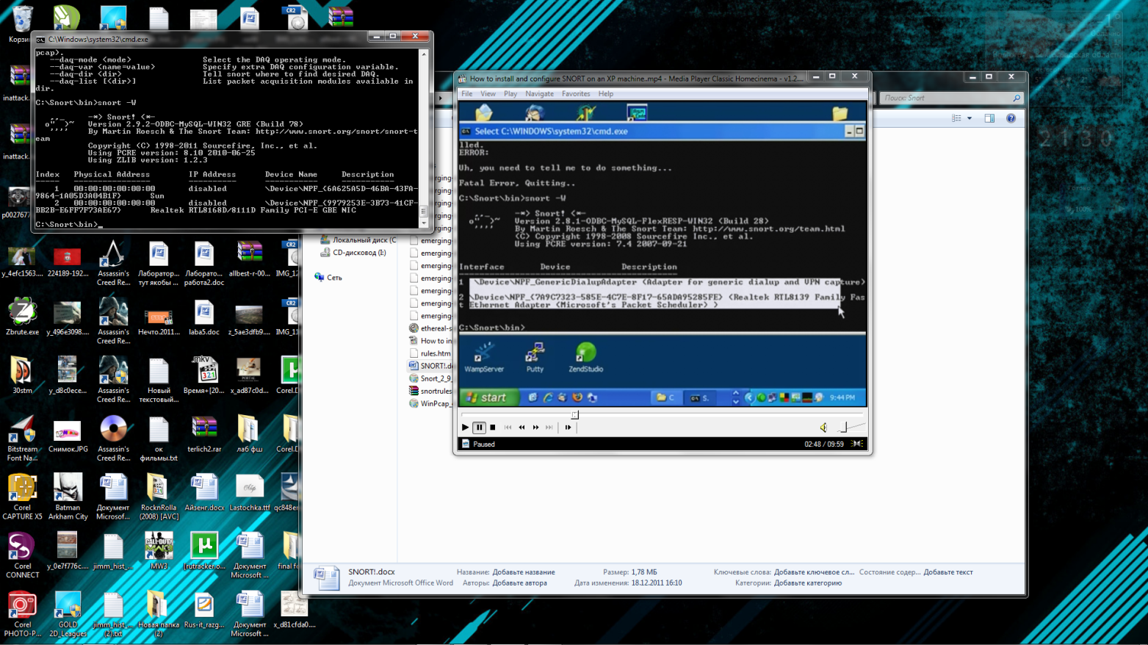
Task: Select terlich2.rar desktop icon
Action: point(204,434)
